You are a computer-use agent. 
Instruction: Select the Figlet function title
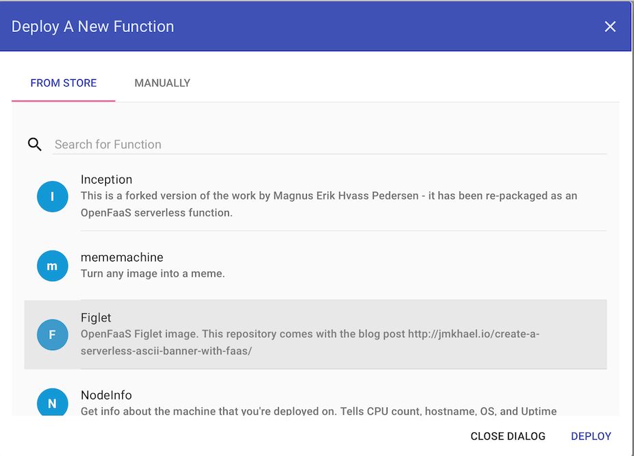coord(96,318)
